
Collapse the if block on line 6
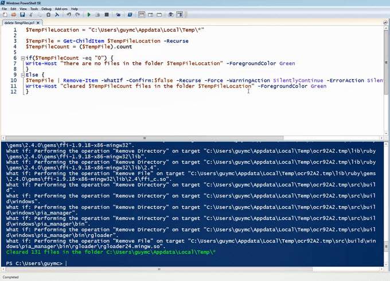pos(22,58)
